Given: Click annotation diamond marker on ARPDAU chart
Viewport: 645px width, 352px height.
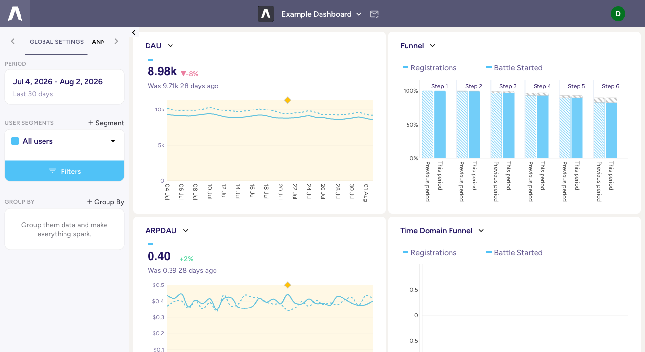Looking at the screenshot, I should [287, 285].
